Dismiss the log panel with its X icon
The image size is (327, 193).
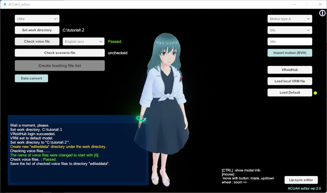tap(145, 119)
